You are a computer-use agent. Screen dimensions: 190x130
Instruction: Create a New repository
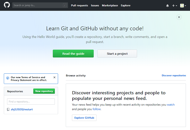(x=44, y=91)
